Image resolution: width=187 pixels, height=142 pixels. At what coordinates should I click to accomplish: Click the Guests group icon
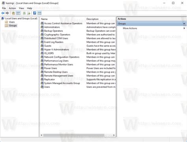42,46
